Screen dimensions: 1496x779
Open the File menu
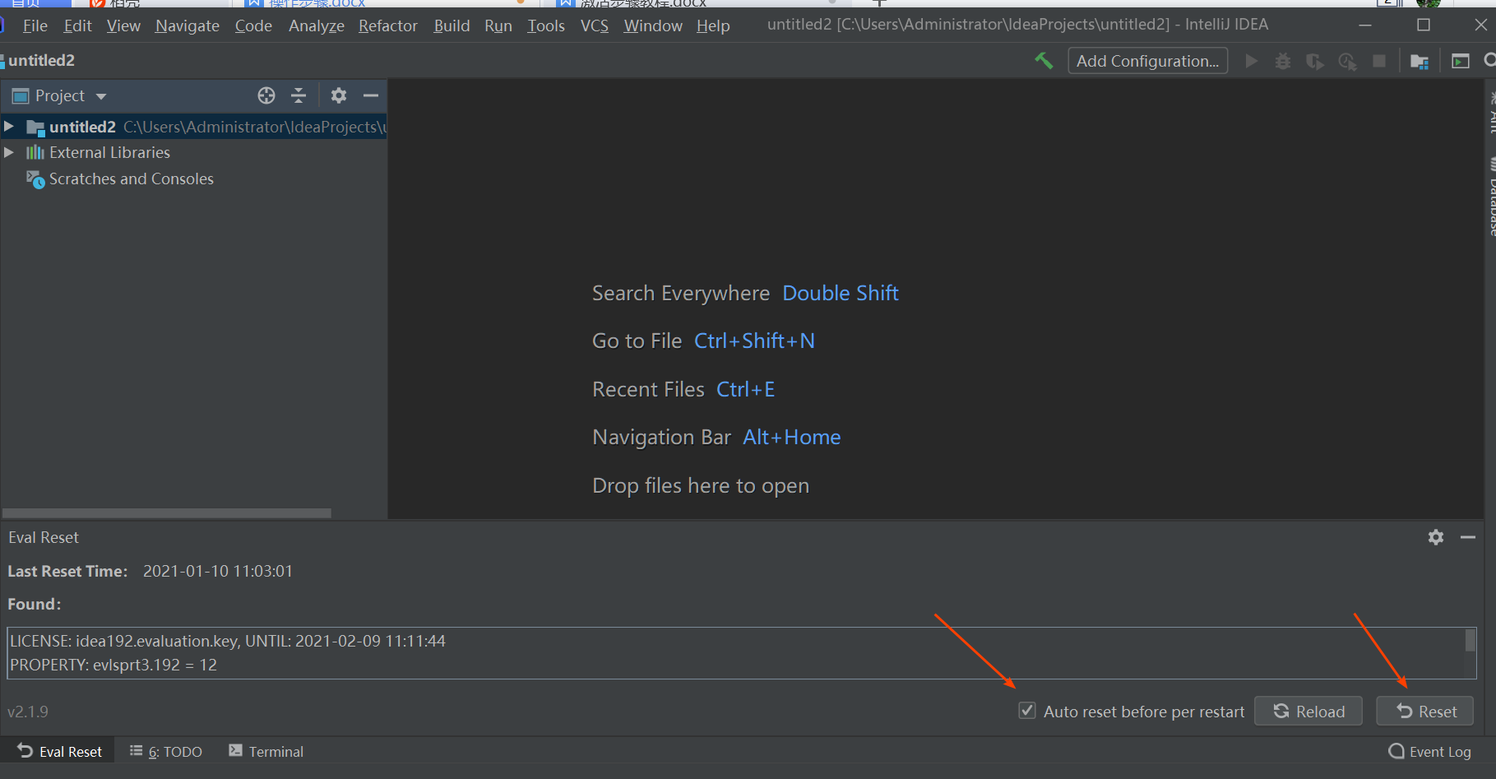click(35, 26)
